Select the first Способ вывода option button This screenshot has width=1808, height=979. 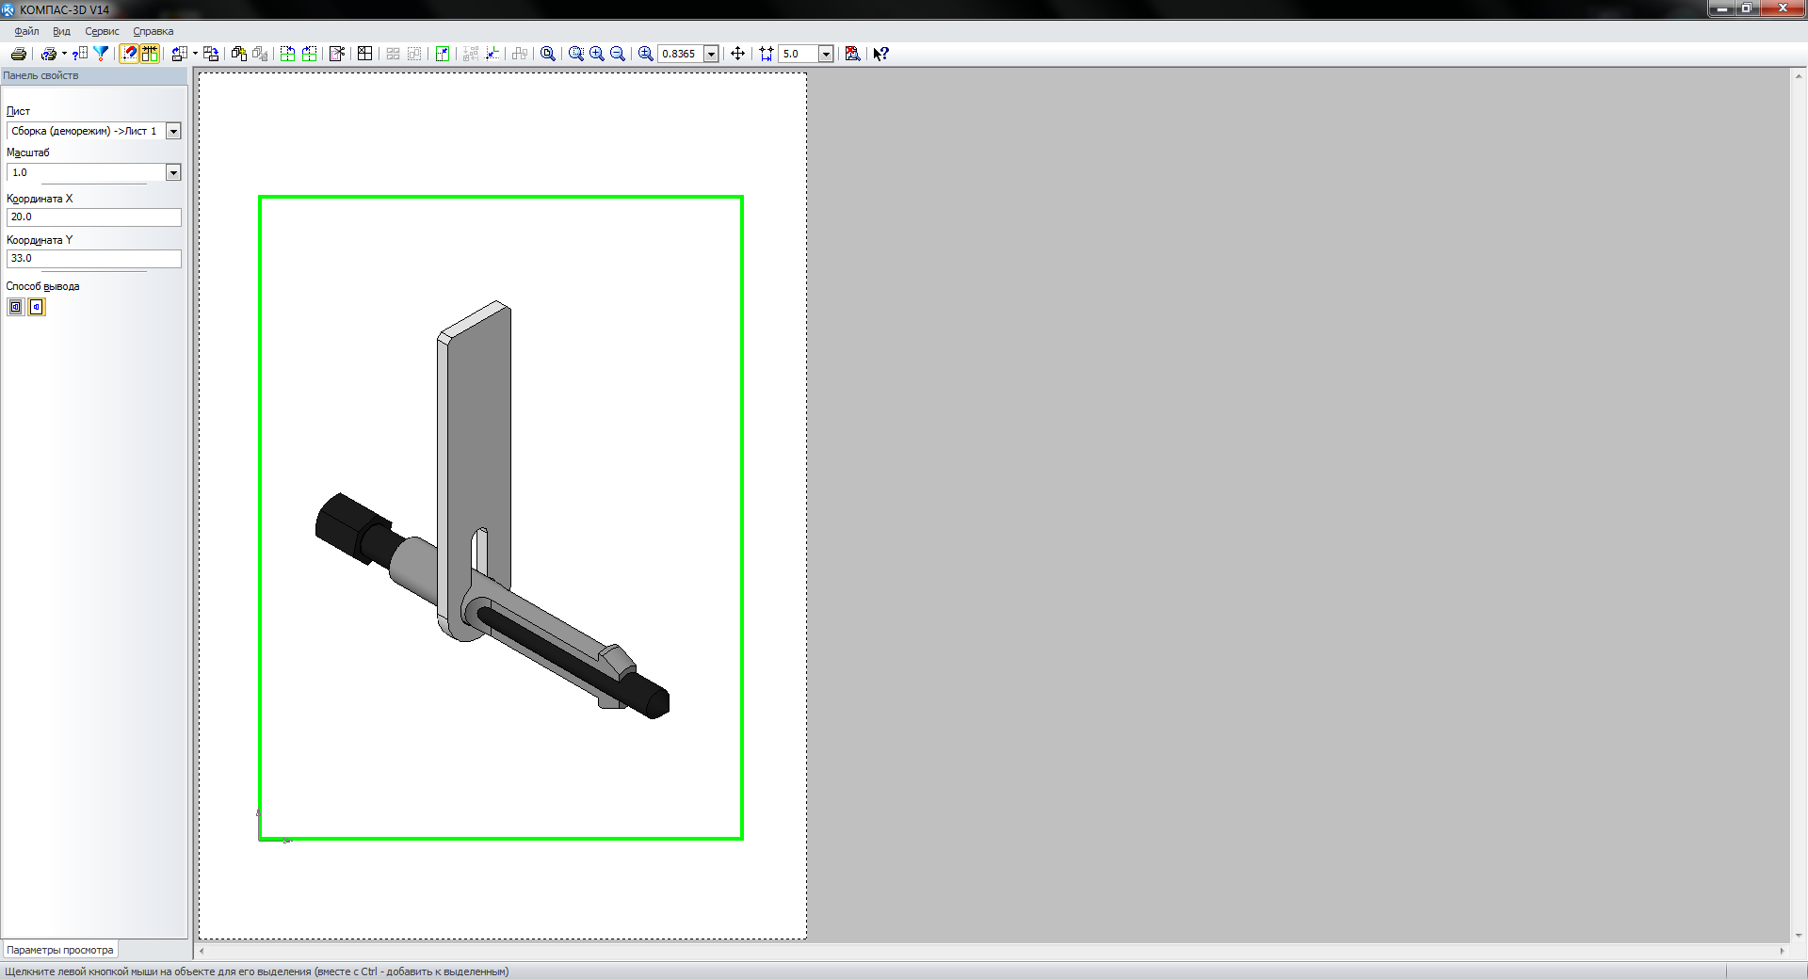click(x=16, y=307)
